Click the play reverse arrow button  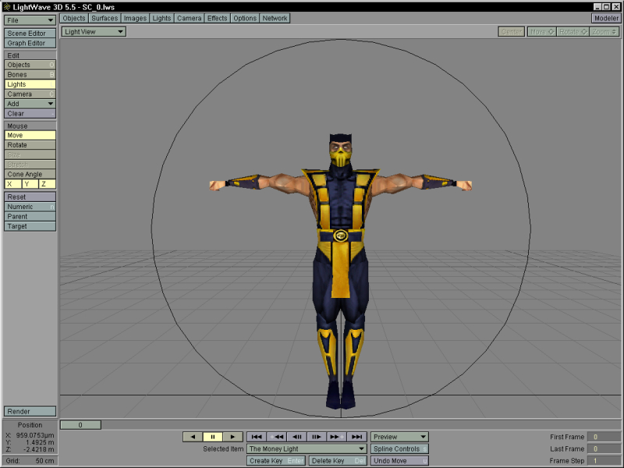click(193, 437)
